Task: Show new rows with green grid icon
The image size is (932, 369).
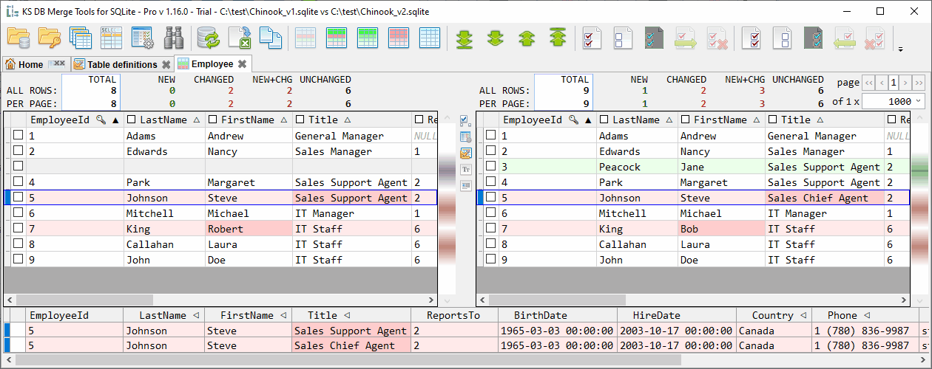Action: point(368,38)
